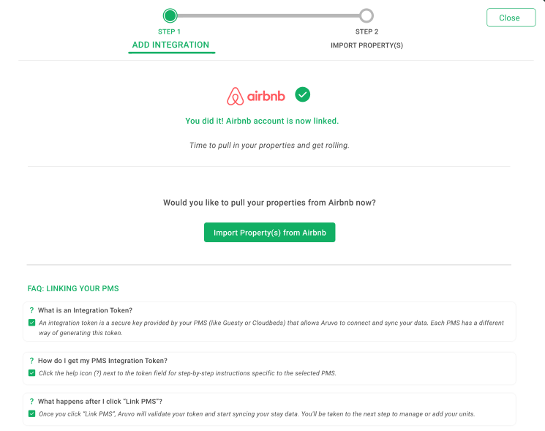Screen dimensions: 545x431
Task: Close the integration wizard dialog
Action: tap(511, 18)
